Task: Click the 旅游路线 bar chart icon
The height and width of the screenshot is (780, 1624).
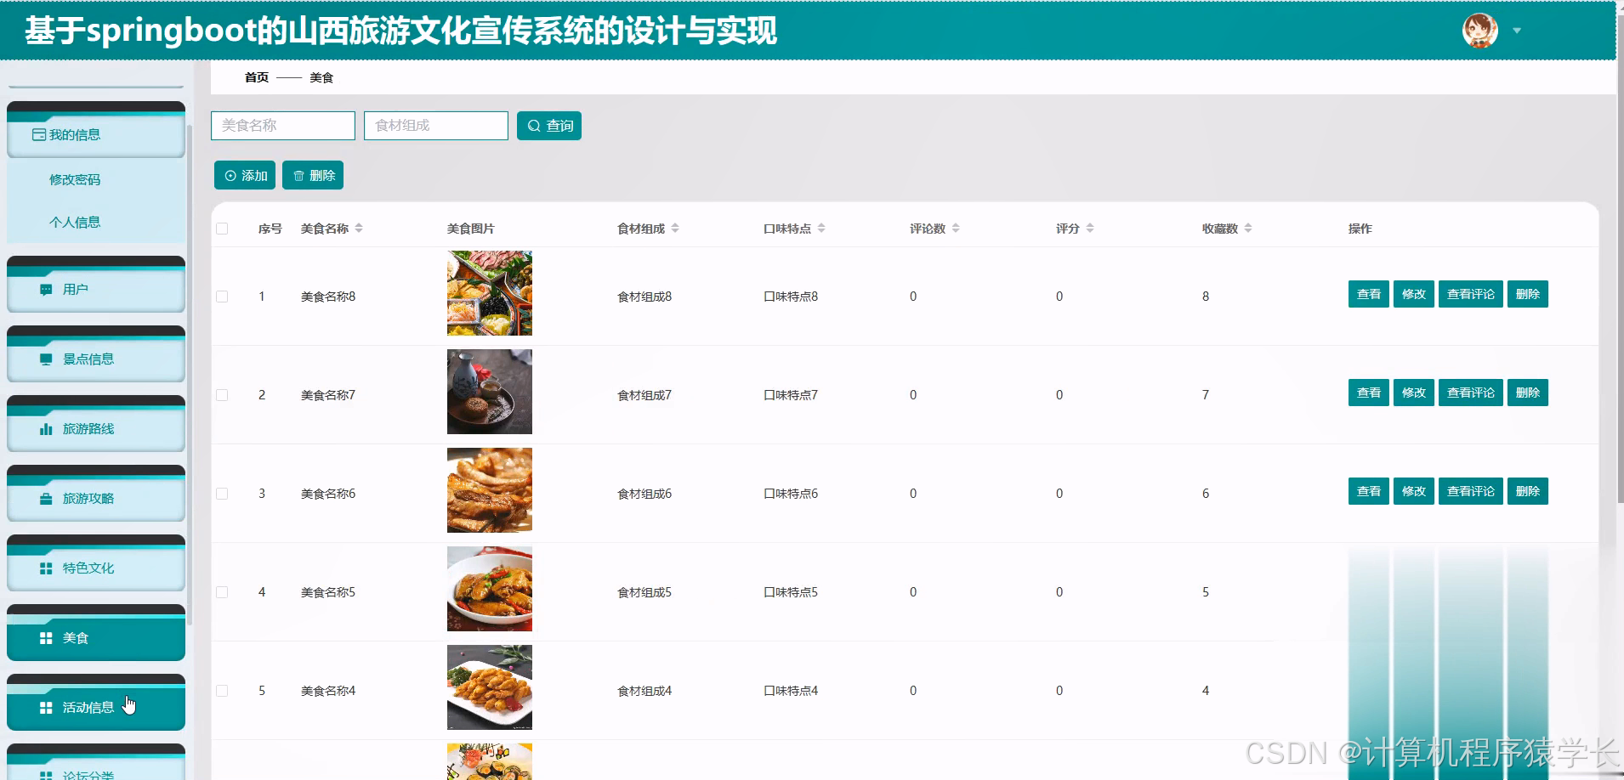Action: coord(46,429)
